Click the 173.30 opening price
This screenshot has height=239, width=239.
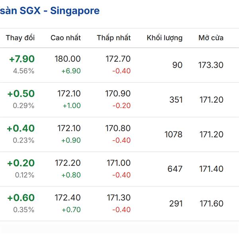tap(211, 65)
